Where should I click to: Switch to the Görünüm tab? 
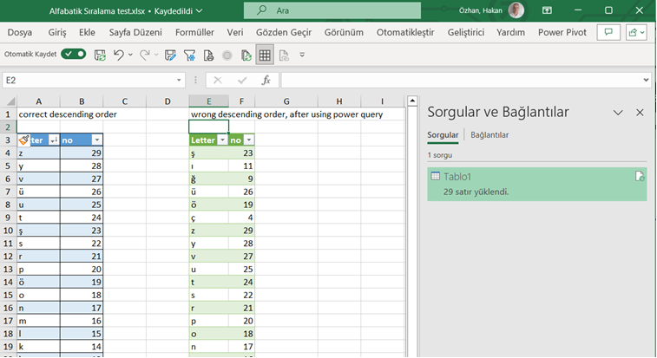pyautogui.click(x=344, y=32)
